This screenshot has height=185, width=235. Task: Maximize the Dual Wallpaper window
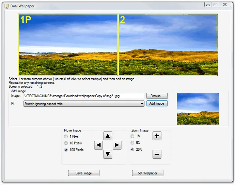(x=215, y=5)
